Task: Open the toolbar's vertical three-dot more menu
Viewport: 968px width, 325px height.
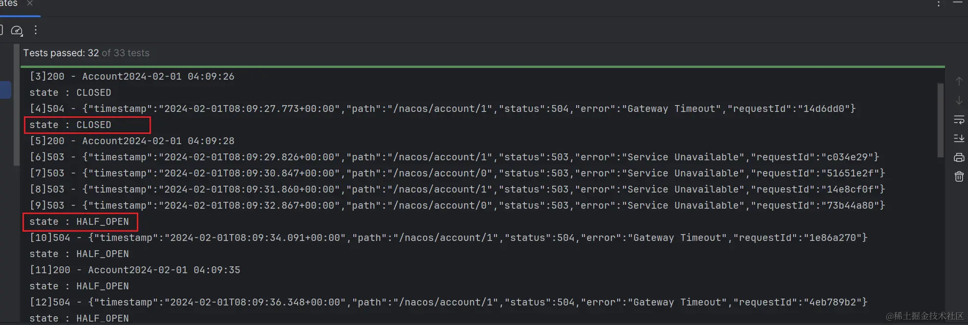Action: click(x=36, y=30)
